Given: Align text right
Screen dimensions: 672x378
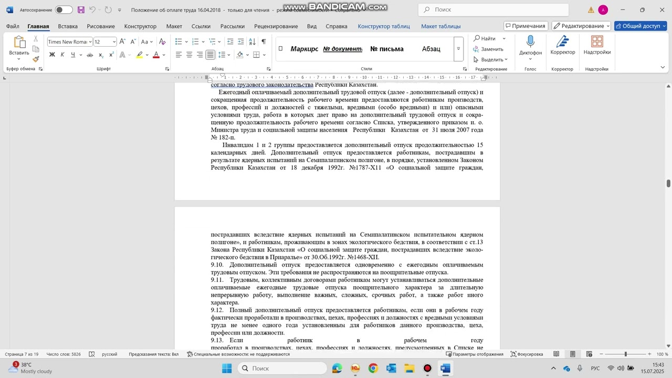Looking at the screenshot, I should pyautogui.click(x=199, y=55).
